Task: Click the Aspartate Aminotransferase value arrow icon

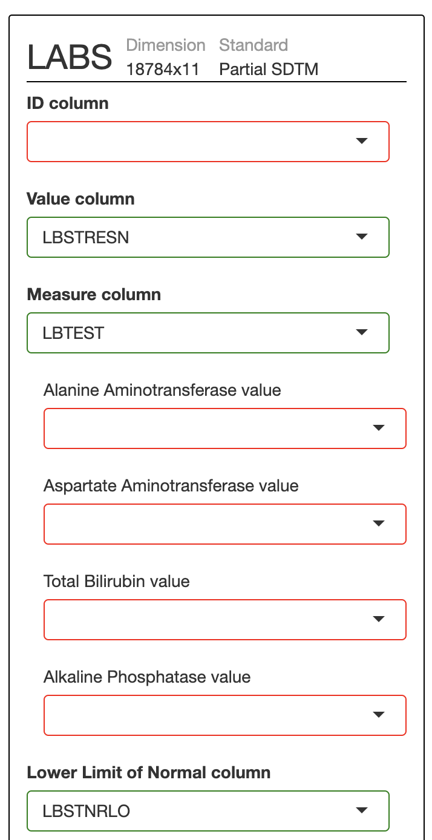Action: (x=379, y=523)
